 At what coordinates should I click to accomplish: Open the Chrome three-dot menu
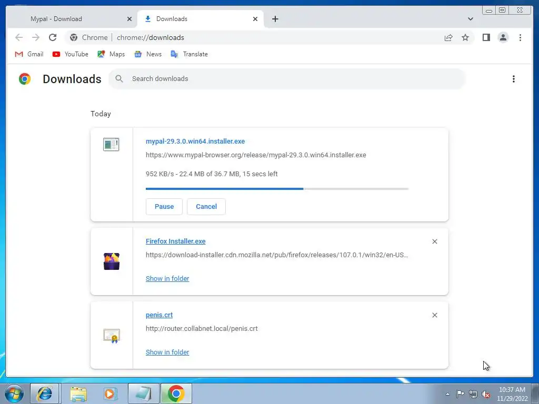(x=520, y=37)
